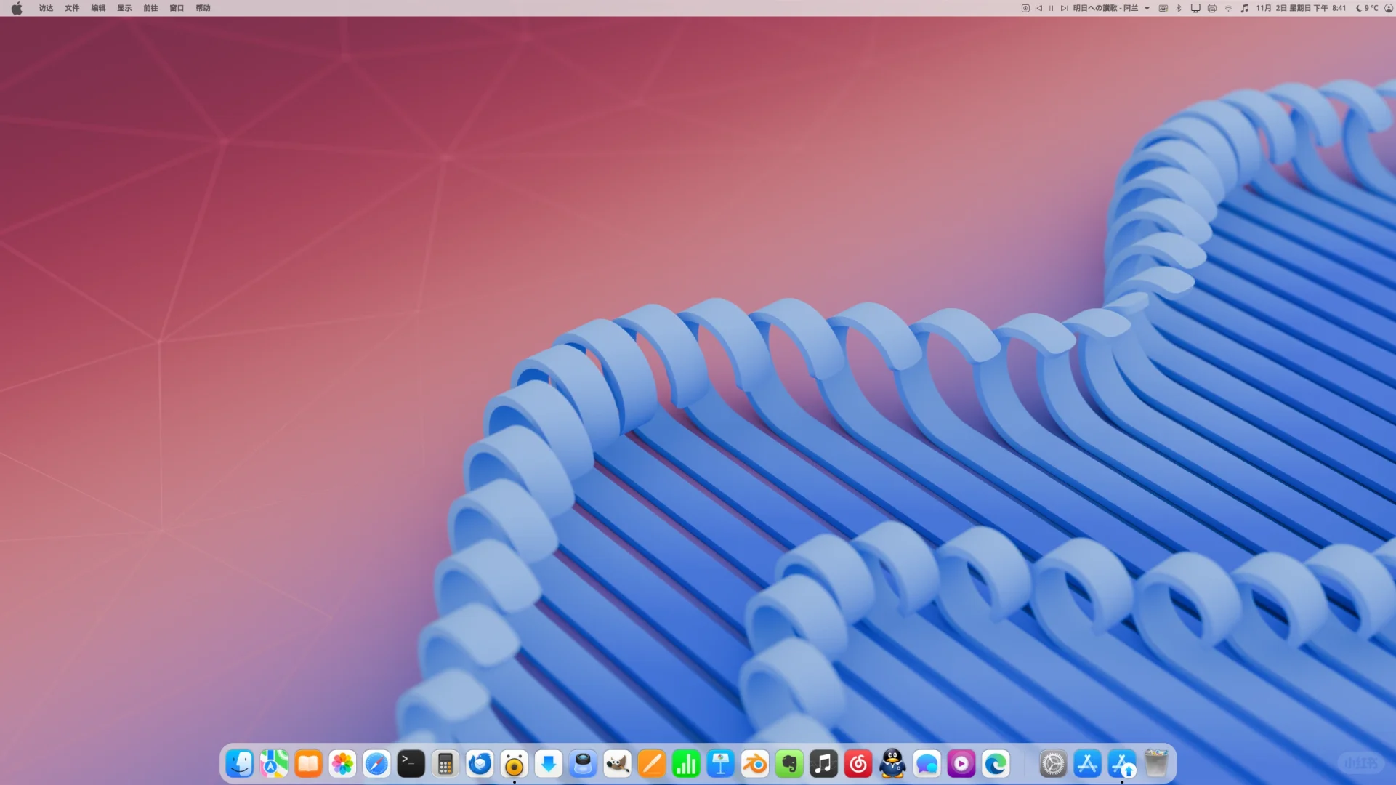
Task: Pause the currently playing song
Action: pos(1051,8)
